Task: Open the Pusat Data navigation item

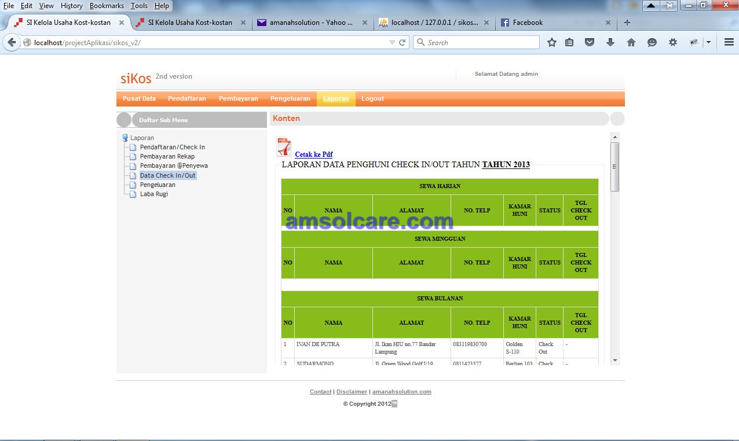Action: [x=139, y=98]
